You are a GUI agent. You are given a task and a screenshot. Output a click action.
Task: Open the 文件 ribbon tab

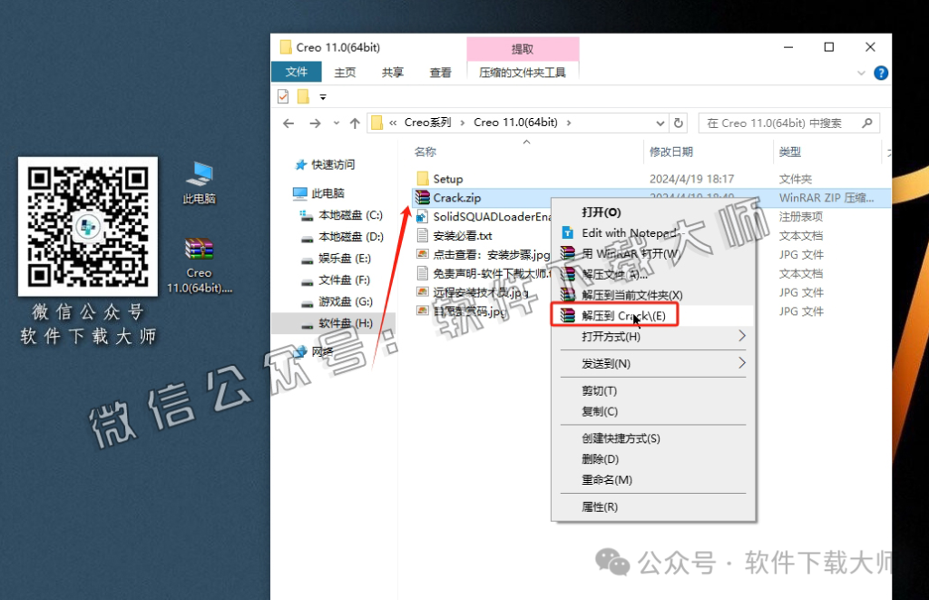(x=297, y=72)
